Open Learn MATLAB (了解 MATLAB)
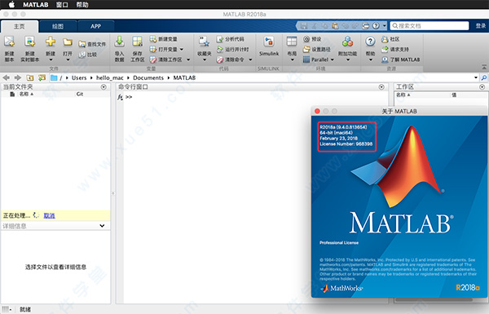Viewport: 489px width, 314px height. (x=401, y=60)
